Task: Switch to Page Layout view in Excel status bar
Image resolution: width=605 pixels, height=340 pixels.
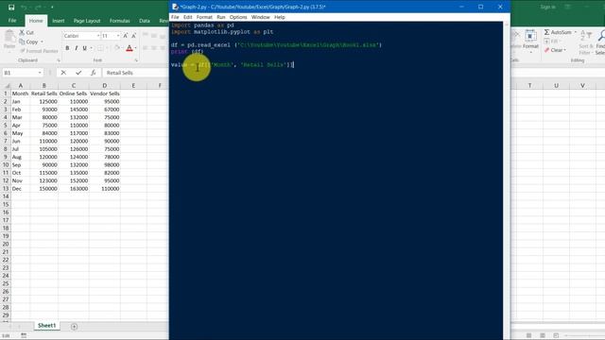Action: [543, 336]
